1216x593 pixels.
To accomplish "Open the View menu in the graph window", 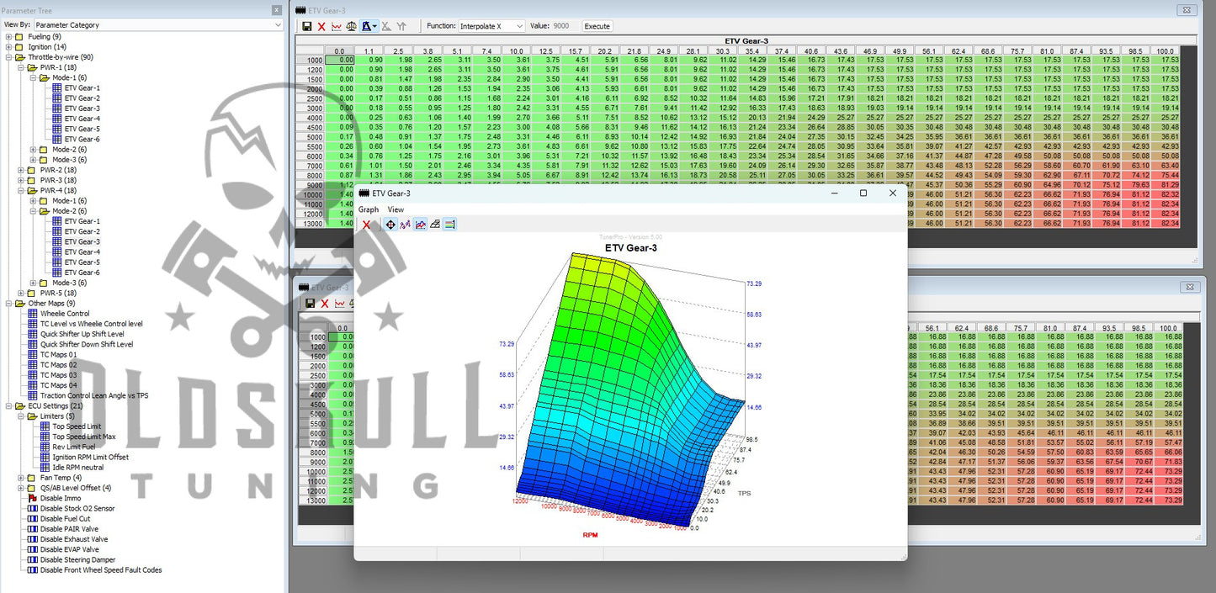I will pos(396,209).
